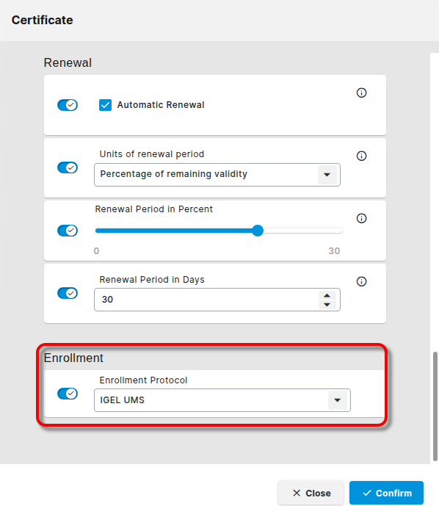Screen dimensions: 439x506
Task: Uncheck the Automatic Renewal checkbox
Action: tap(105, 105)
